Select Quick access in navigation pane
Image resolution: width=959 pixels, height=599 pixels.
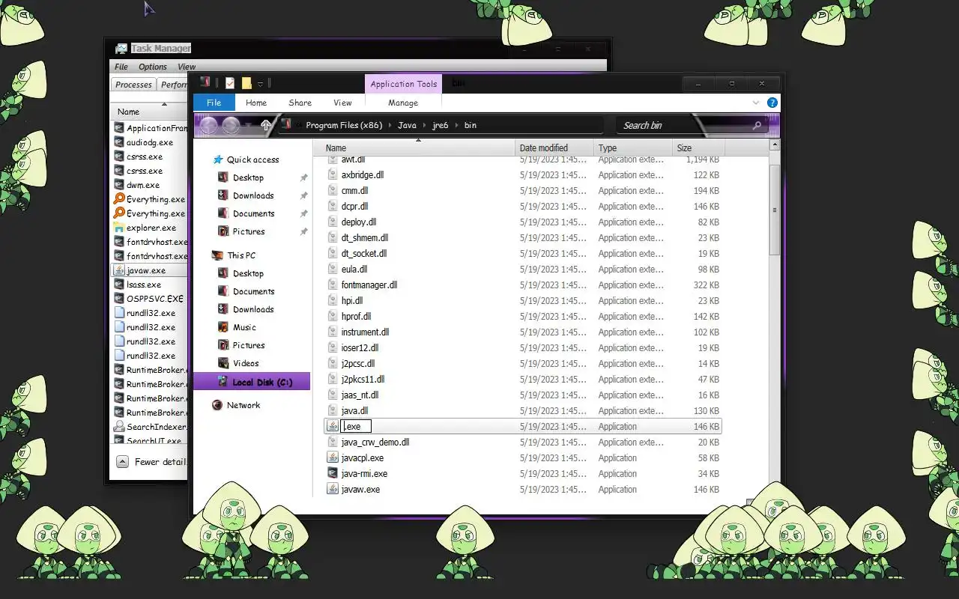click(x=252, y=159)
